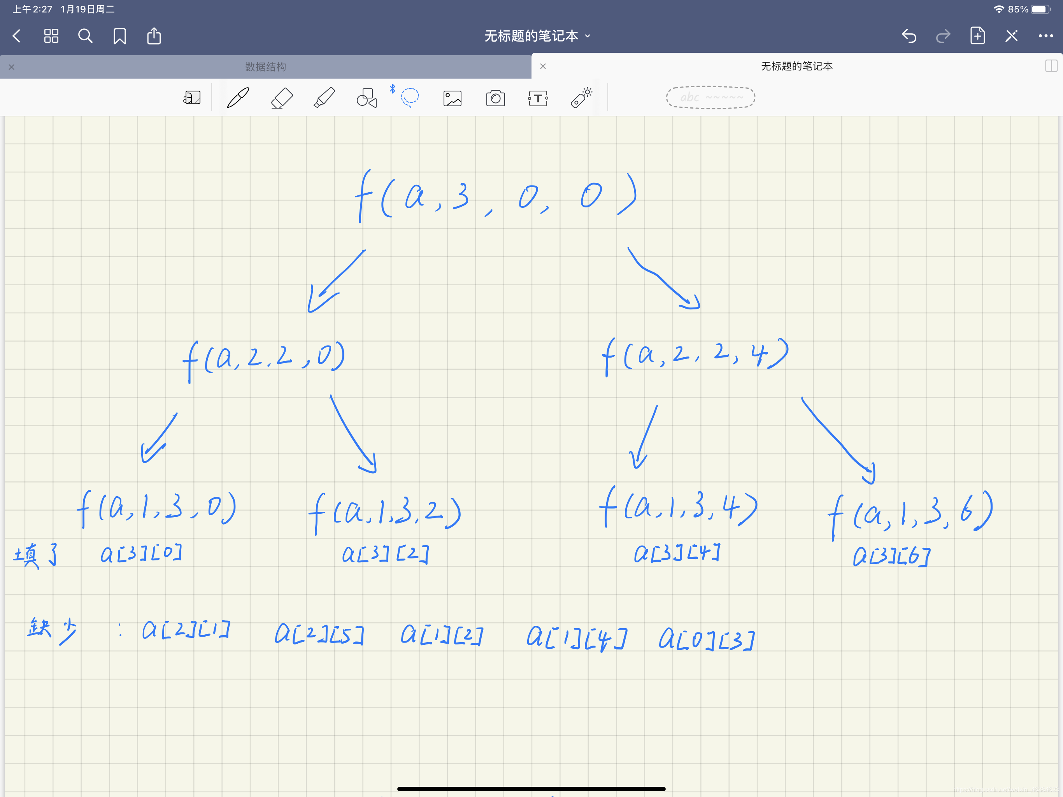Select the Shapes tool
Image resolution: width=1063 pixels, height=797 pixels.
point(367,98)
